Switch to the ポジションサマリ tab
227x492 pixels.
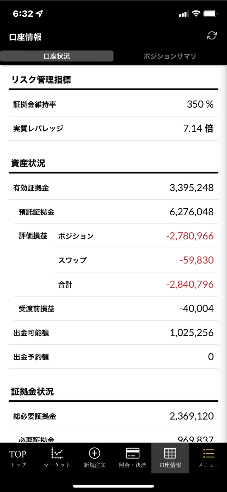[x=170, y=56]
